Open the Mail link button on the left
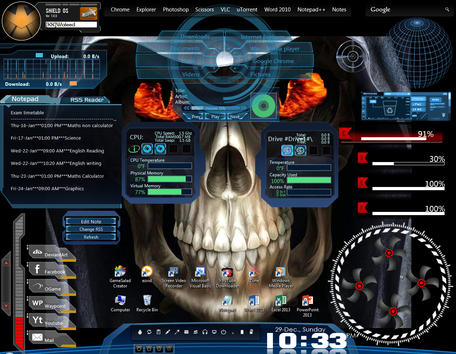456x354 pixels. click(52, 339)
